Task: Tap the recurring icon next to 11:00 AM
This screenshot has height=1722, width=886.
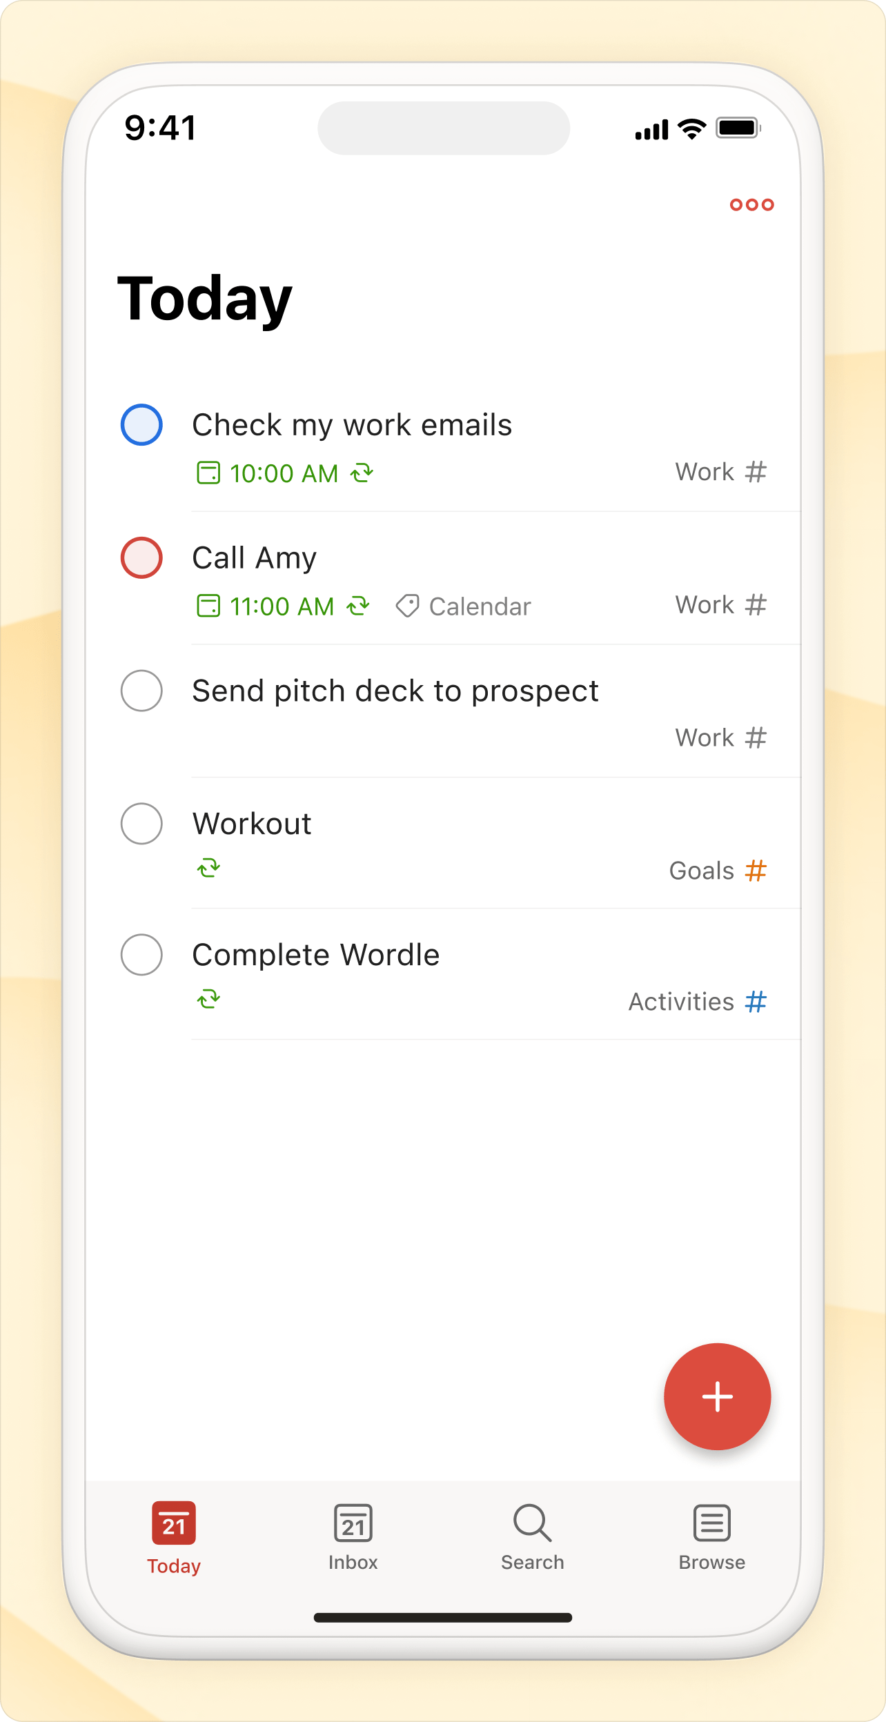Action: pyautogui.click(x=358, y=606)
